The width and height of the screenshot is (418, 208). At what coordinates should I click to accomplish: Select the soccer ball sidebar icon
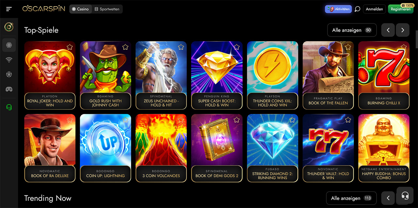[9, 74]
